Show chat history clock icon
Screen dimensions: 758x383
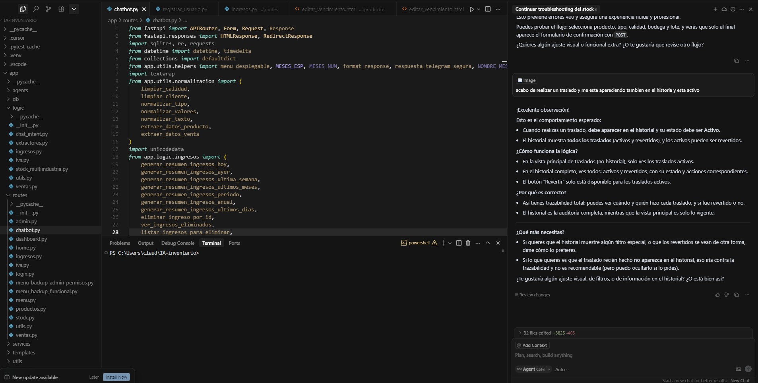(733, 9)
